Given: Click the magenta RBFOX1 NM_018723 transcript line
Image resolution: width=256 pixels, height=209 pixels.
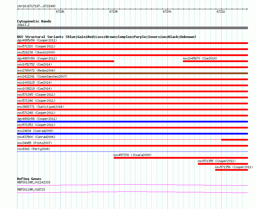Looking at the screenshot, I should point(132,192).
